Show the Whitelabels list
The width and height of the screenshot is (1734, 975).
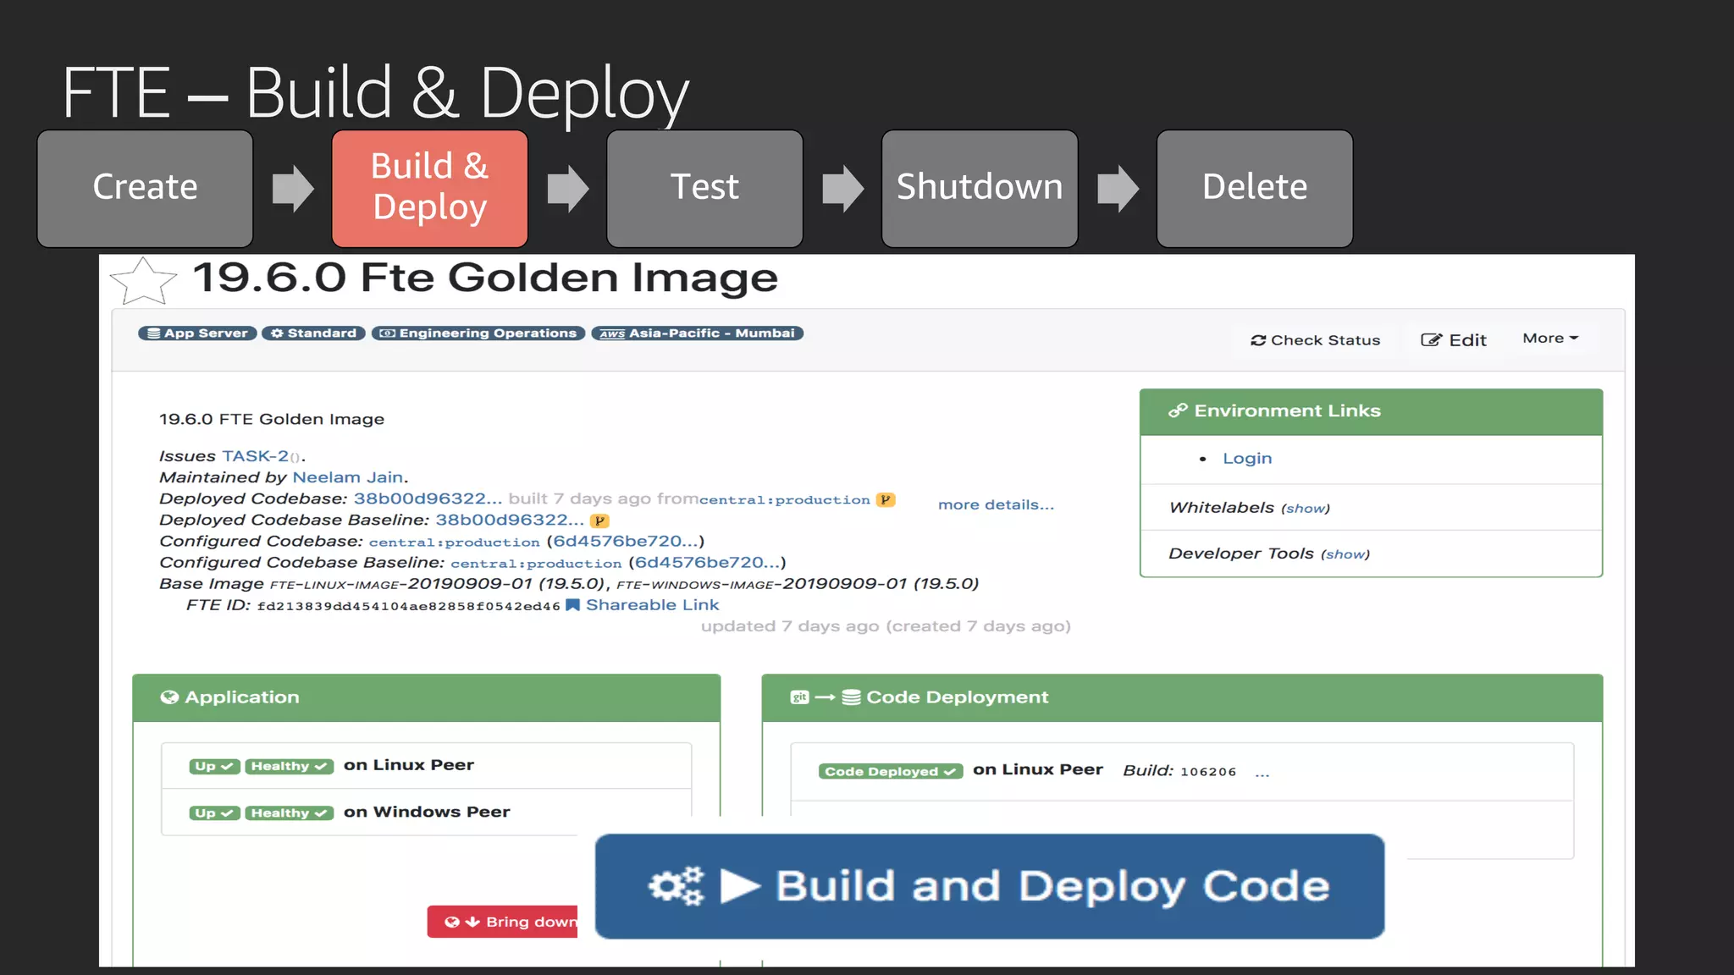pos(1306,509)
